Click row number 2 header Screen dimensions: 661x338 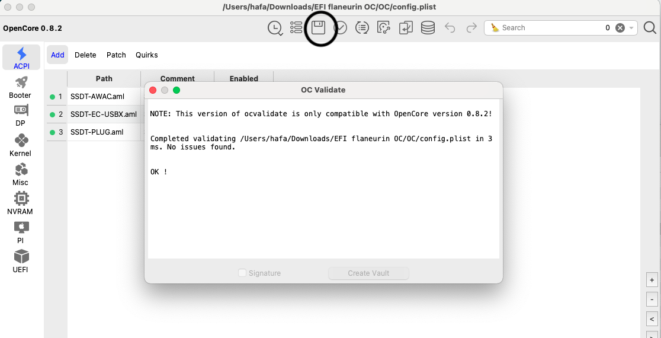56,114
